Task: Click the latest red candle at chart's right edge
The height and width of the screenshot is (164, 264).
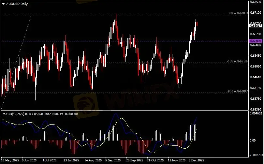Action: click(198, 23)
